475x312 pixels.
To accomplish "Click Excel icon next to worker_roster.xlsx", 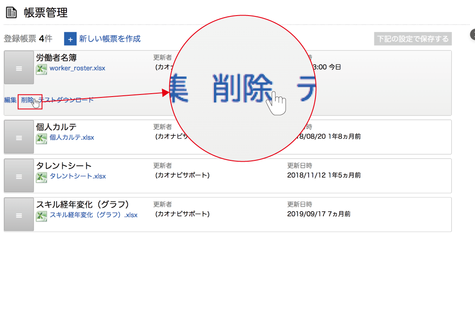I will click(x=41, y=69).
